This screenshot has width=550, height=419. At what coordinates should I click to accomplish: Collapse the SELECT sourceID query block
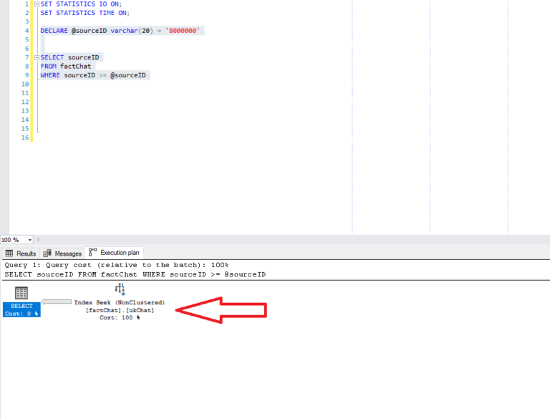tap(37, 57)
